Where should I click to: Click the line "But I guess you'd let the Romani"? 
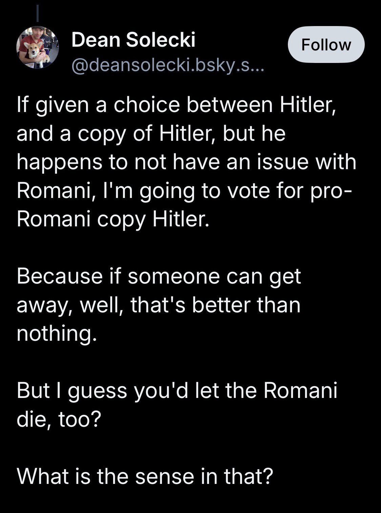[x=177, y=390]
